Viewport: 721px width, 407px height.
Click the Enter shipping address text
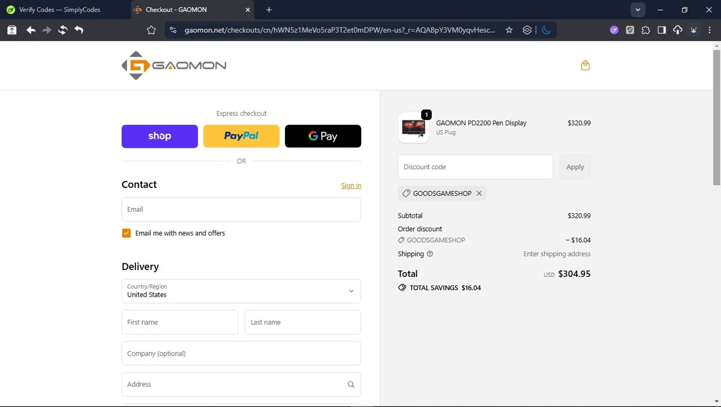[x=557, y=254]
